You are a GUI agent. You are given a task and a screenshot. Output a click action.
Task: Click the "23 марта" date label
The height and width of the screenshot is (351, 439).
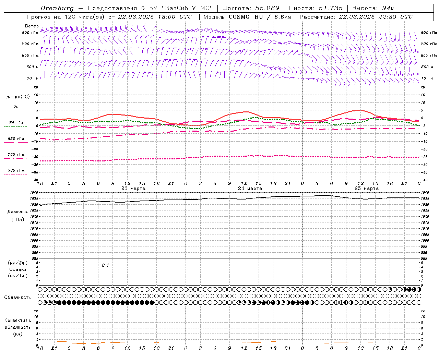tap(133, 189)
